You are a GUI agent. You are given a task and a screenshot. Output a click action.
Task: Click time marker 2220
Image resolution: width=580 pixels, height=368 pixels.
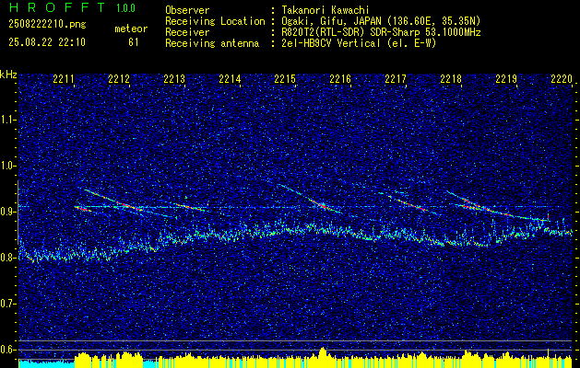point(562,79)
